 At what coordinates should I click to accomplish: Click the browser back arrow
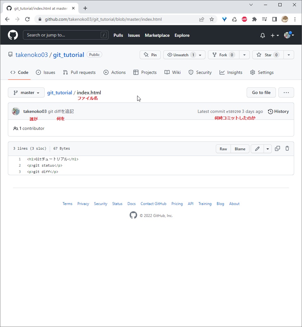click(7, 19)
